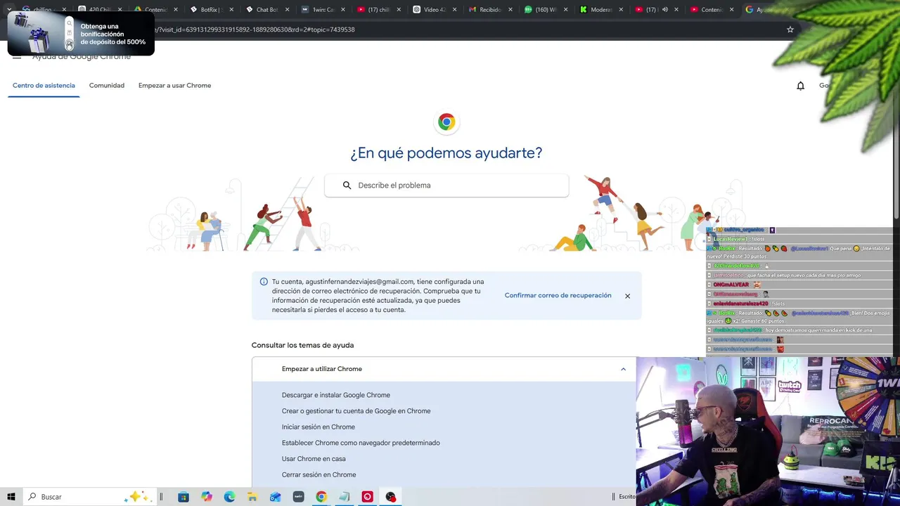Open Empezar a usar Chrome tab
The image size is (900, 506).
click(x=174, y=86)
